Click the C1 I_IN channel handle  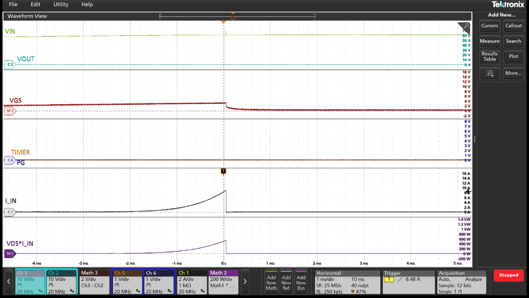pos(10,212)
